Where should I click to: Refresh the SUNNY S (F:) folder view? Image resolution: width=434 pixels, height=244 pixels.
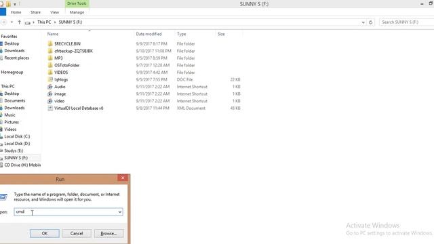(371, 22)
